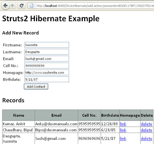Screen dimensions: 154x144
Task: Delete the Chaudhary, Bipul record
Action: [x=146, y=130]
